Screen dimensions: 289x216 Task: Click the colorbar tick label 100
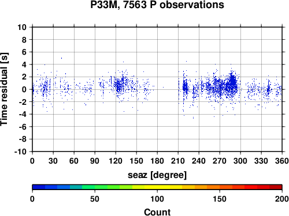coord(157,199)
